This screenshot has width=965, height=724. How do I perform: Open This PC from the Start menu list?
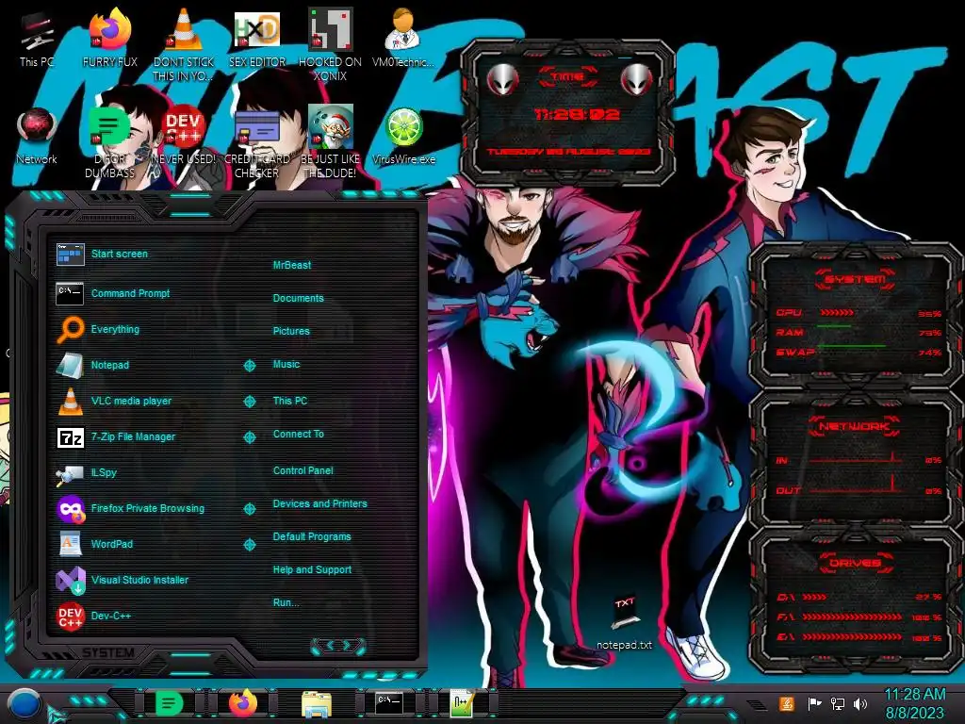click(290, 400)
